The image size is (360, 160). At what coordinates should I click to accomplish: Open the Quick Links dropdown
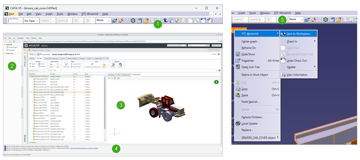216,45
